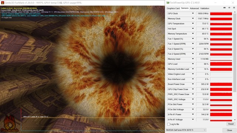Open the PWR_SRC Power Draw dropdown
This screenshot has height=133, width=237.
193,94
